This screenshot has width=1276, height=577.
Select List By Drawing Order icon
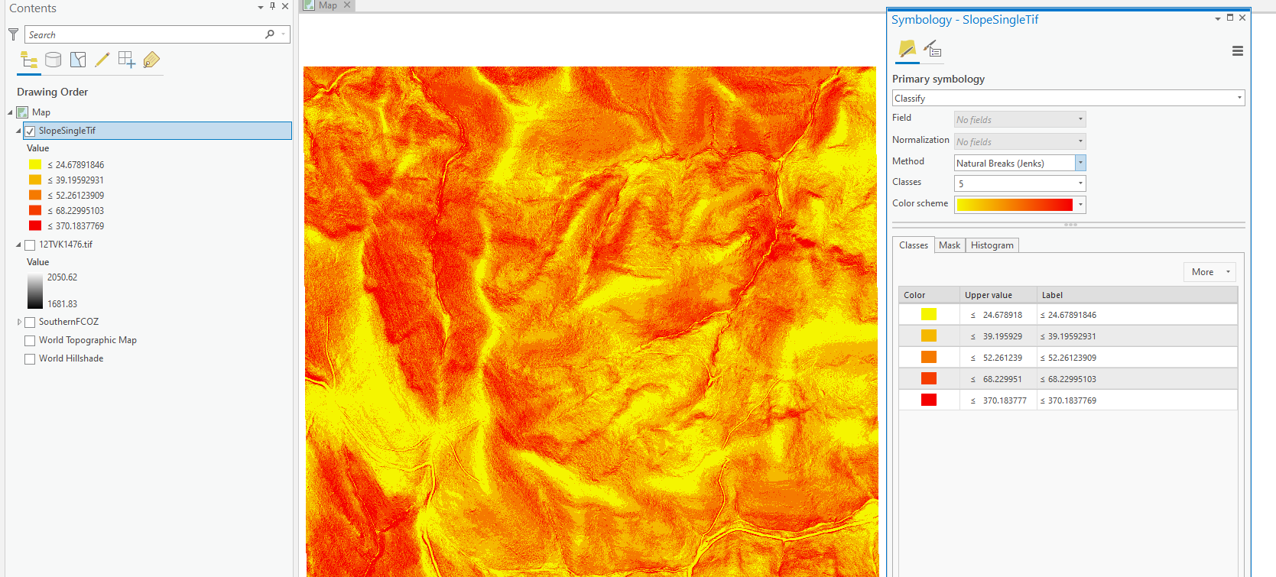coord(29,60)
